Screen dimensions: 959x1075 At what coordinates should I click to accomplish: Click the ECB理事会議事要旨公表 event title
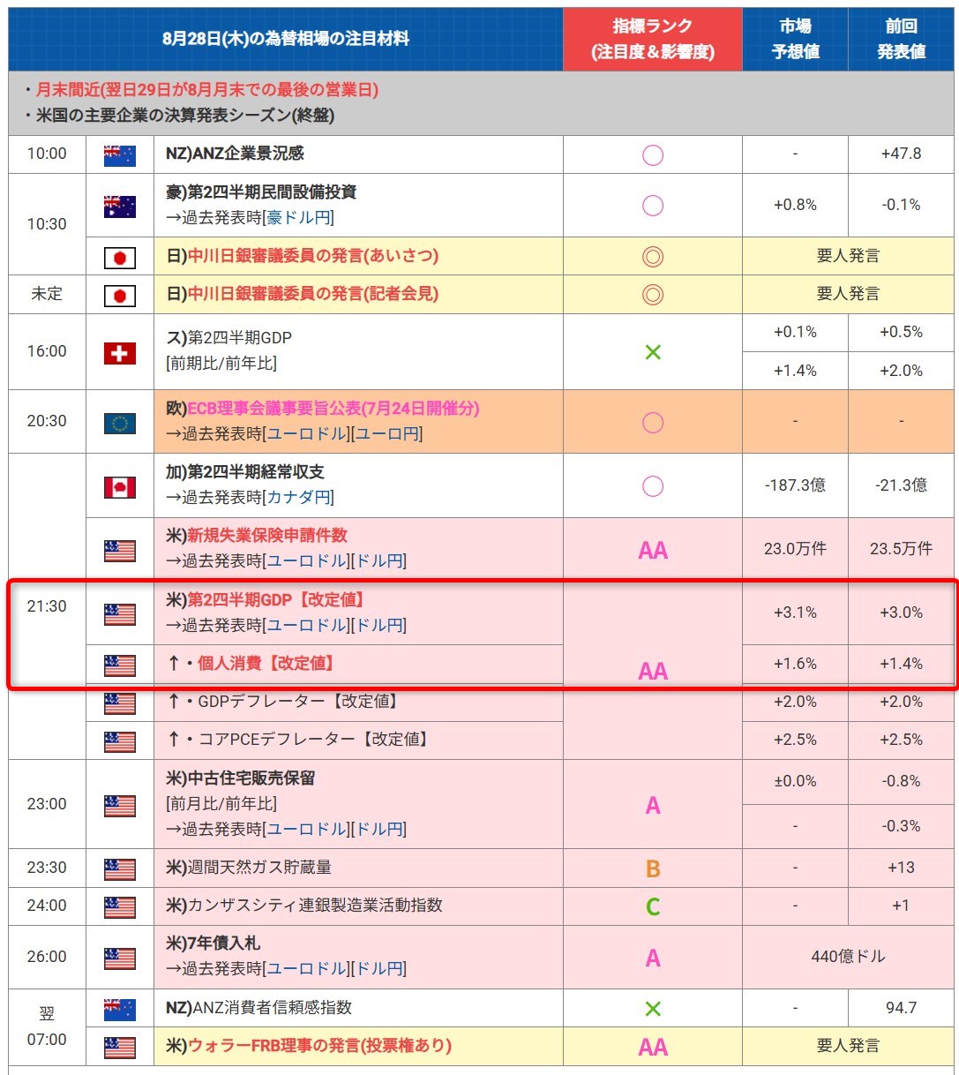[333, 409]
